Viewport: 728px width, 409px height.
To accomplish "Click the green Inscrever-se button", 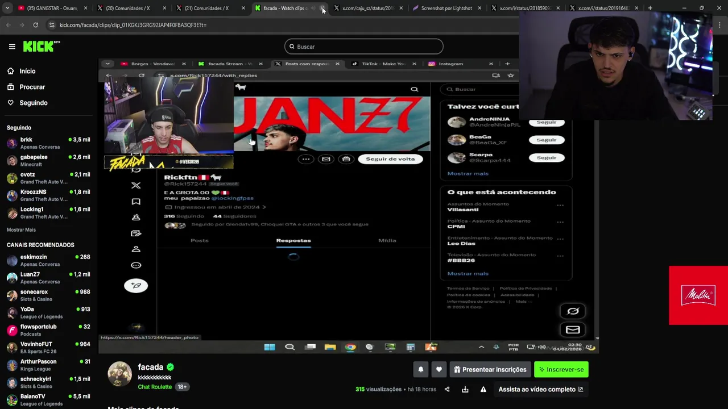I will pyautogui.click(x=561, y=369).
